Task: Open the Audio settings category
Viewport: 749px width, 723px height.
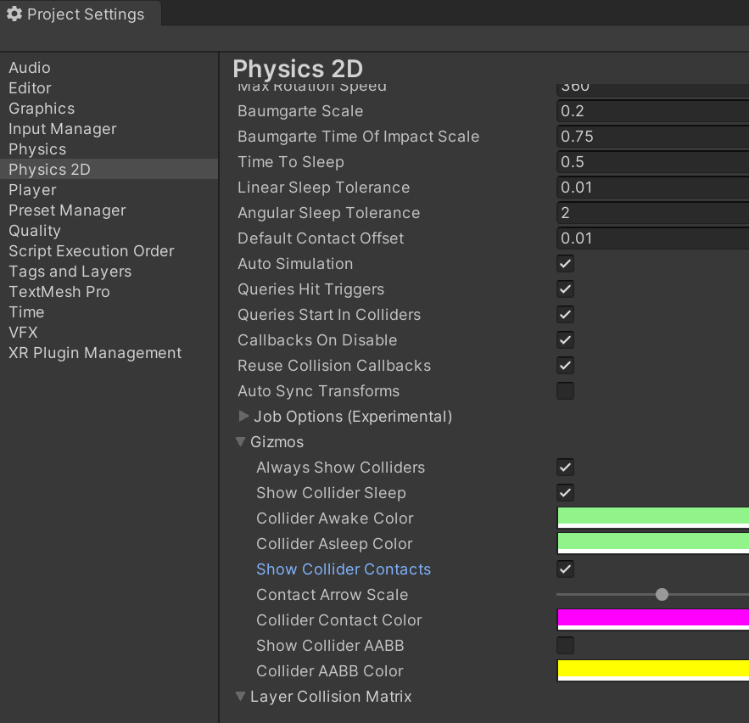Action: [30, 68]
